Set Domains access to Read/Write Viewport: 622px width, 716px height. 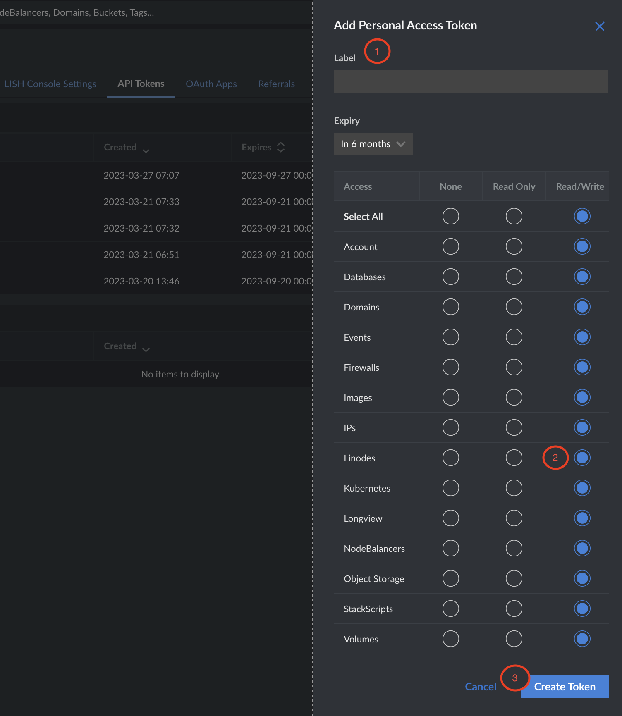(x=582, y=307)
